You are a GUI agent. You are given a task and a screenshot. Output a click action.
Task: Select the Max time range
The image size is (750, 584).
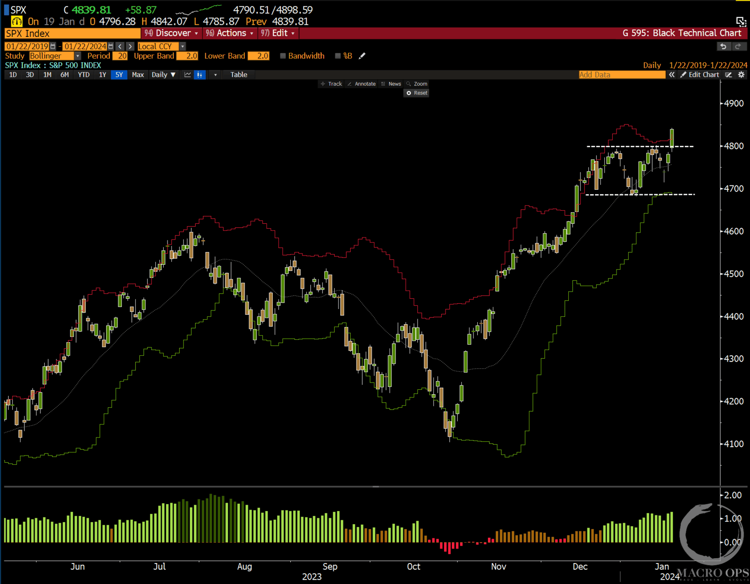138,74
